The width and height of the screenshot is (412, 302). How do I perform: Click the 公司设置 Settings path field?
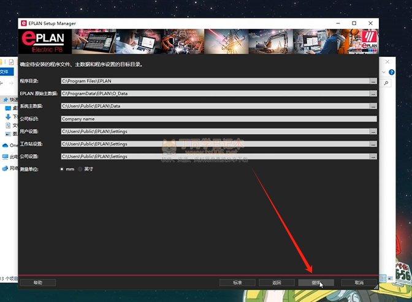(215, 157)
